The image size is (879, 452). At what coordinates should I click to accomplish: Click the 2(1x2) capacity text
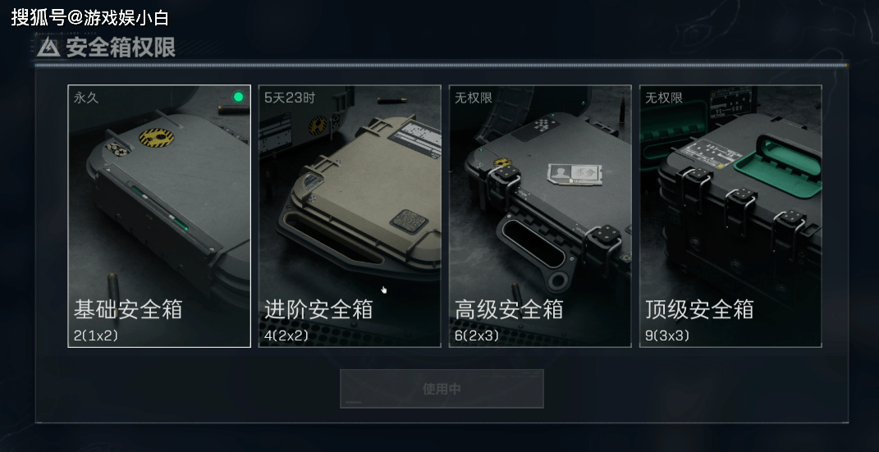point(96,336)
